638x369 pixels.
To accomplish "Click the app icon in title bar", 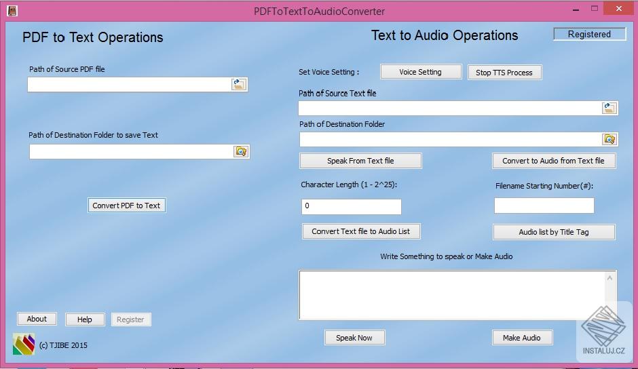I will click(x=12, y=11).
